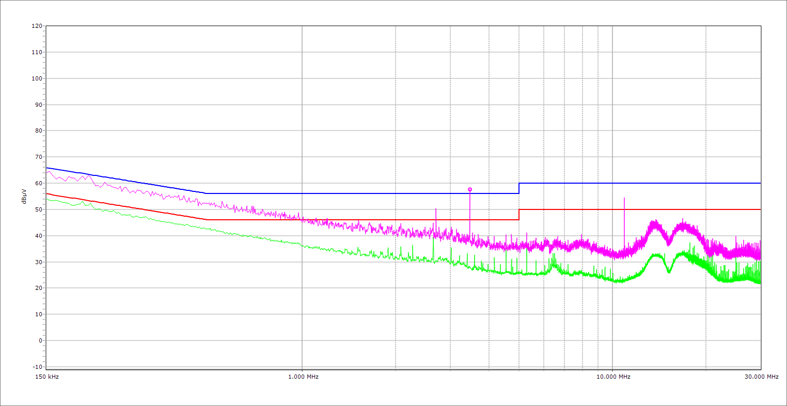Select the blue limit line's knee where it flattens
The image size is (787, 406).
(206, 193)
